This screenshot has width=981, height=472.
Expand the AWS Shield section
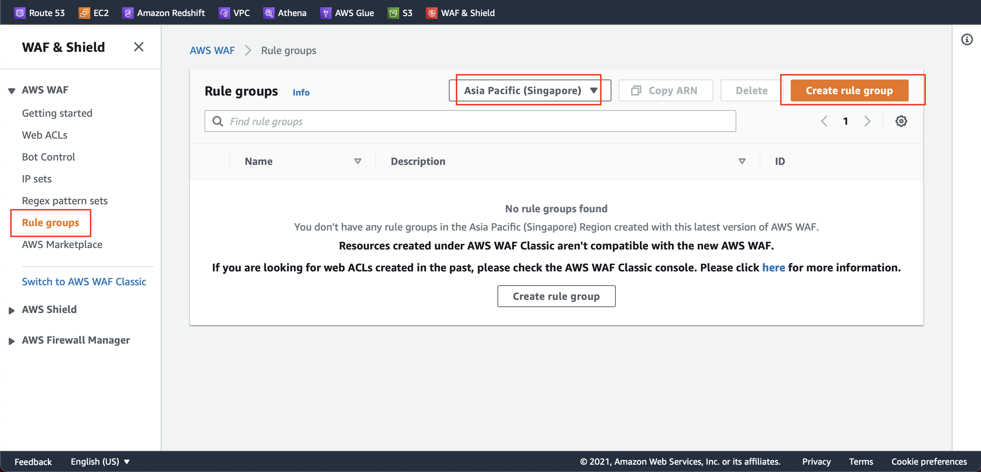12,310
